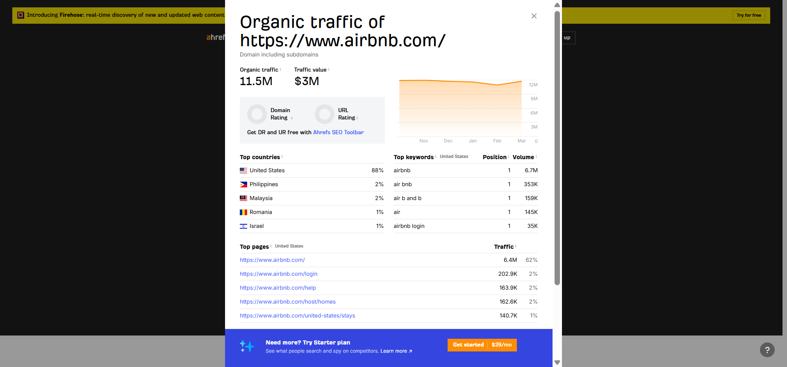Viewport: 787px width, 367px height.
Task: Click the Nov label on chart axis
Action: tap(424, 141)
